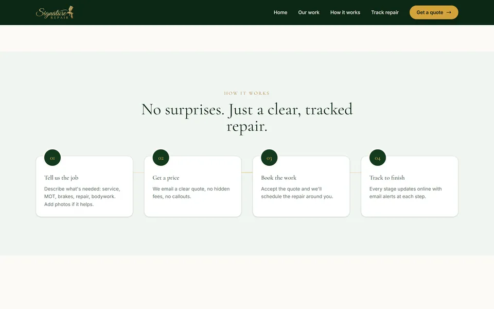Open Track repair nav link
The width and height of the screenshot is (494, 309).
click(x=385, y=12)
